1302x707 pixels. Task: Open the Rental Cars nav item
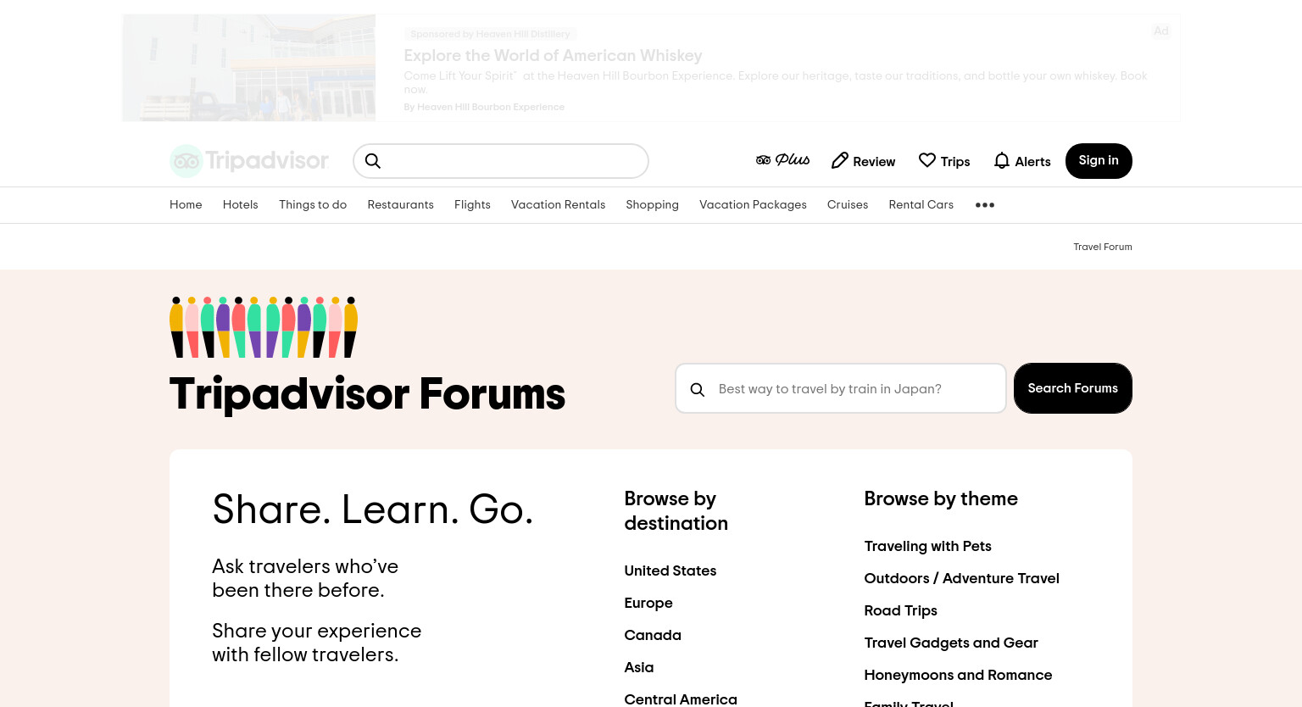pos(921,205)
